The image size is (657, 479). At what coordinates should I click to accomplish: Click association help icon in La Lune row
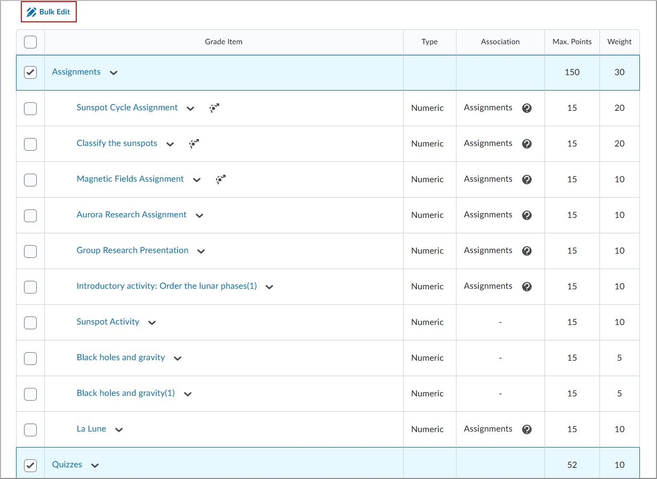(x=527, y=429)
